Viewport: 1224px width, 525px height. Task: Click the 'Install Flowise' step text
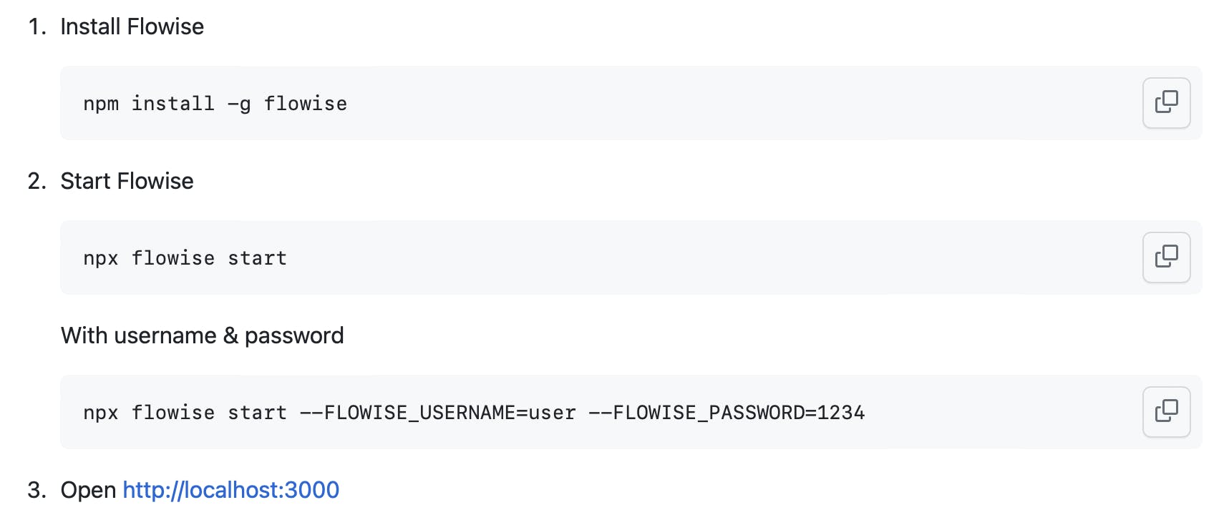coord(132,26)
